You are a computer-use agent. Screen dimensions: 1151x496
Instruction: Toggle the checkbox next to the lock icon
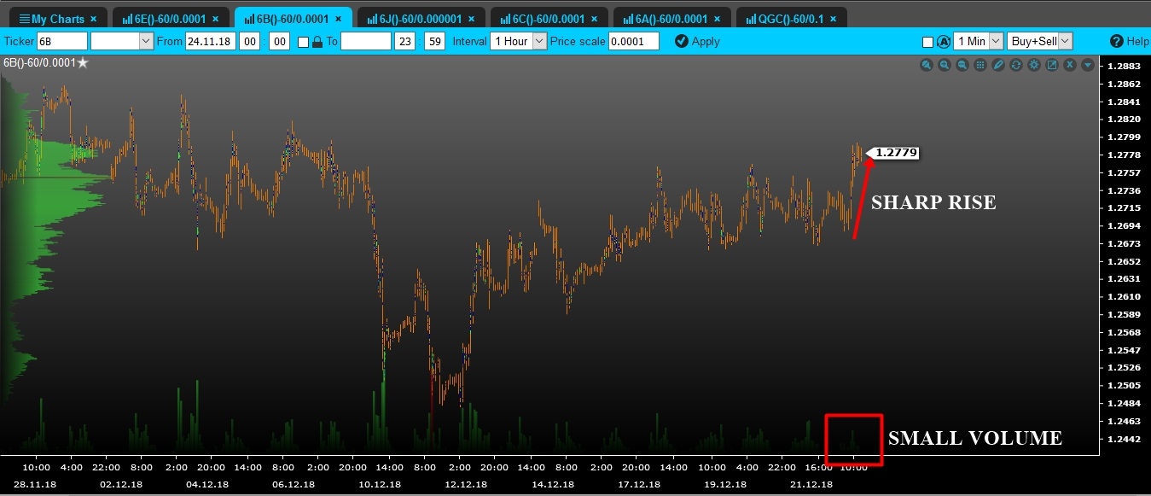tap(303, 41)
